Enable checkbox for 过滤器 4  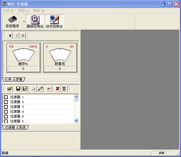coord(6,112)
